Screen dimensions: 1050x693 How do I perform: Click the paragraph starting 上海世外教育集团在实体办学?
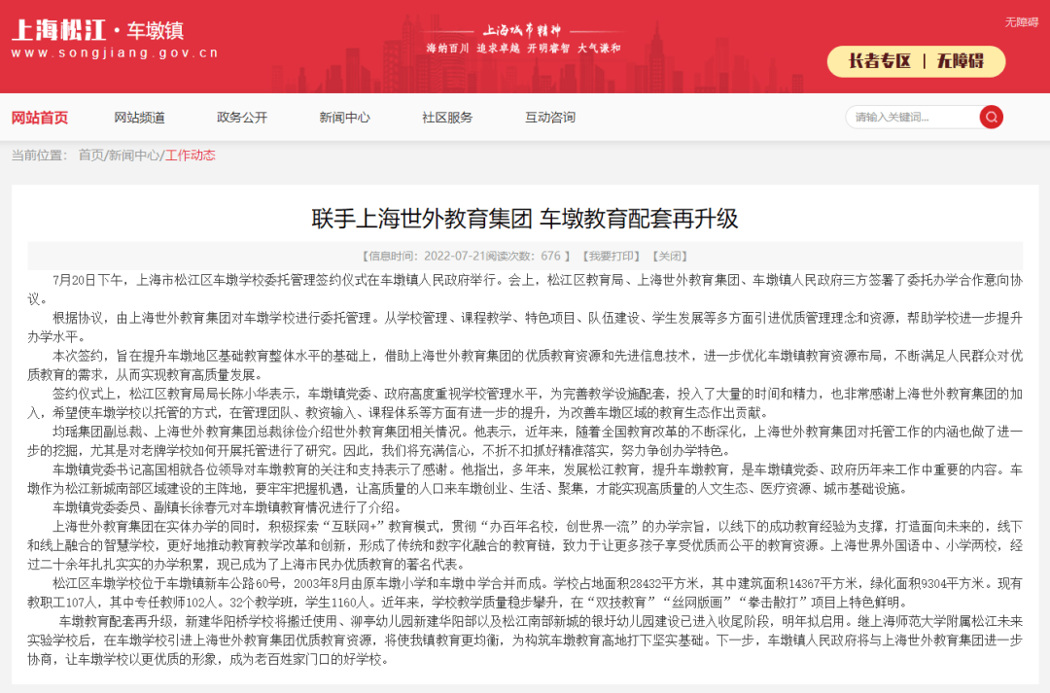525,545
